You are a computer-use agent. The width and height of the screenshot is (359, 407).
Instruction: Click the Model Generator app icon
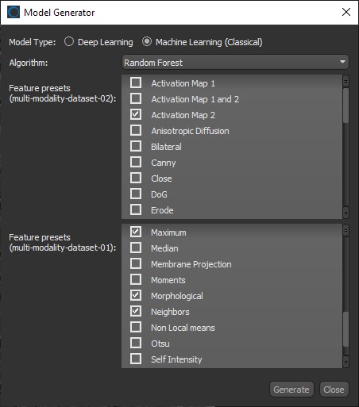[x=14, y=12]
